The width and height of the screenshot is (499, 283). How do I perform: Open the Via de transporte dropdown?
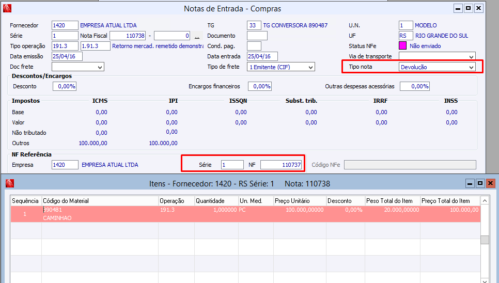tap(437, 57)
